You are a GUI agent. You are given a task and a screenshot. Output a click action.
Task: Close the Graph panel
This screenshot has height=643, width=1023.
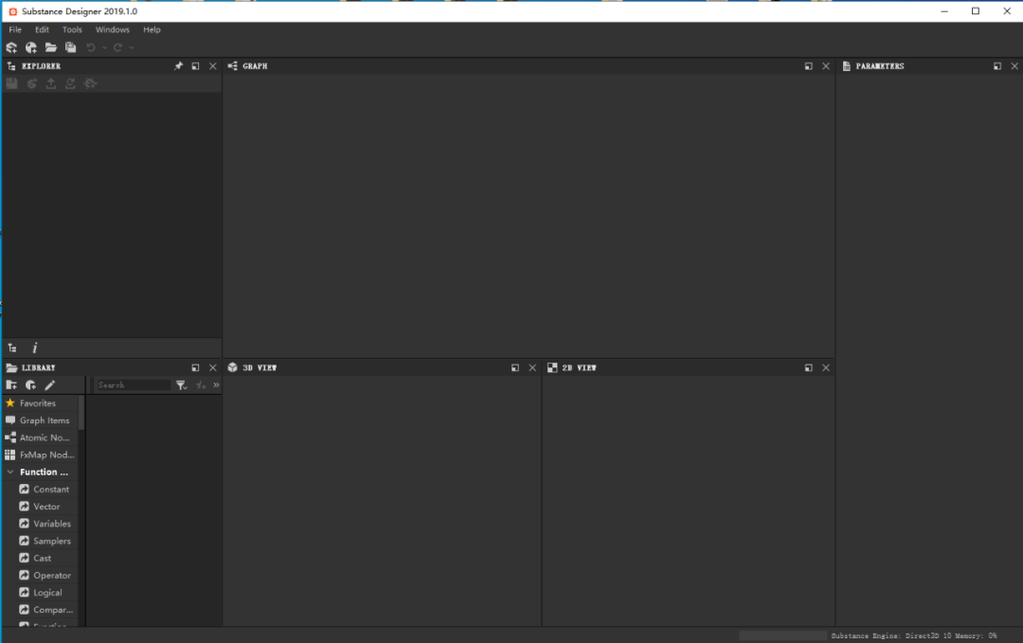point(826,66)
